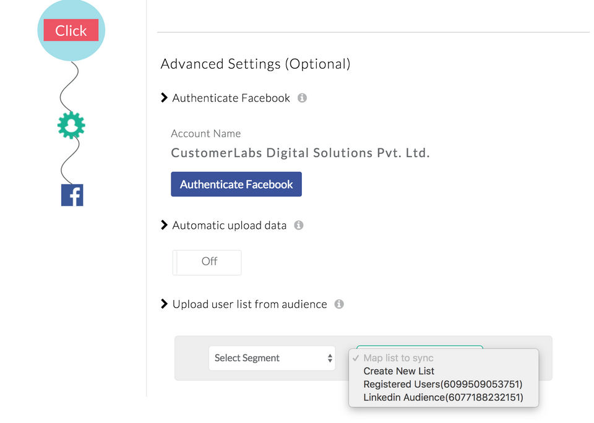Click the CustomerLabs Digital Solutions account name
Image resolution: width=594 pixels, height=423 pixels.
[x=300, y=153]
